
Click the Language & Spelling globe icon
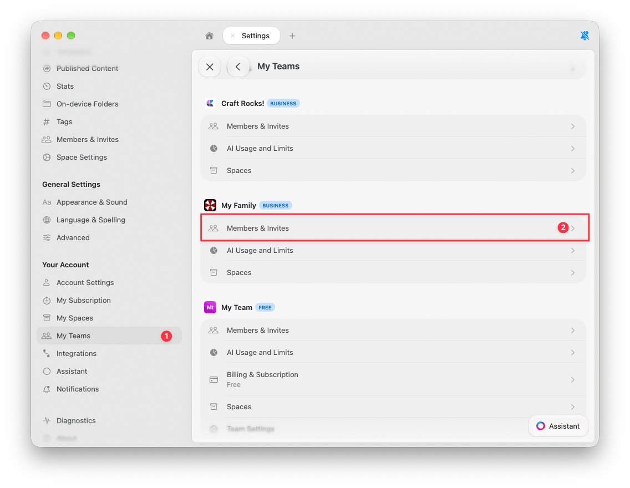coord(47,220)
